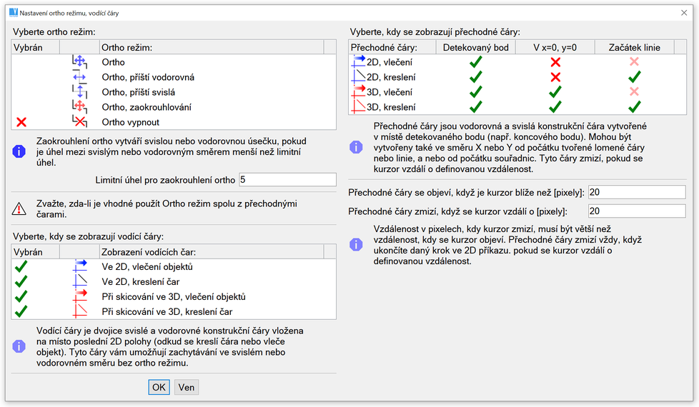This screenshot has height=407, width=699.
Task: Select the 'Ortho, příští vodorovná' icon
Action: click(x=79, y=77)
